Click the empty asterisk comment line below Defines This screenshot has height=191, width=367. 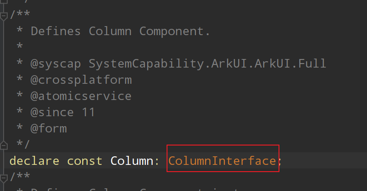pyautogui.click(x=19, y=47)
